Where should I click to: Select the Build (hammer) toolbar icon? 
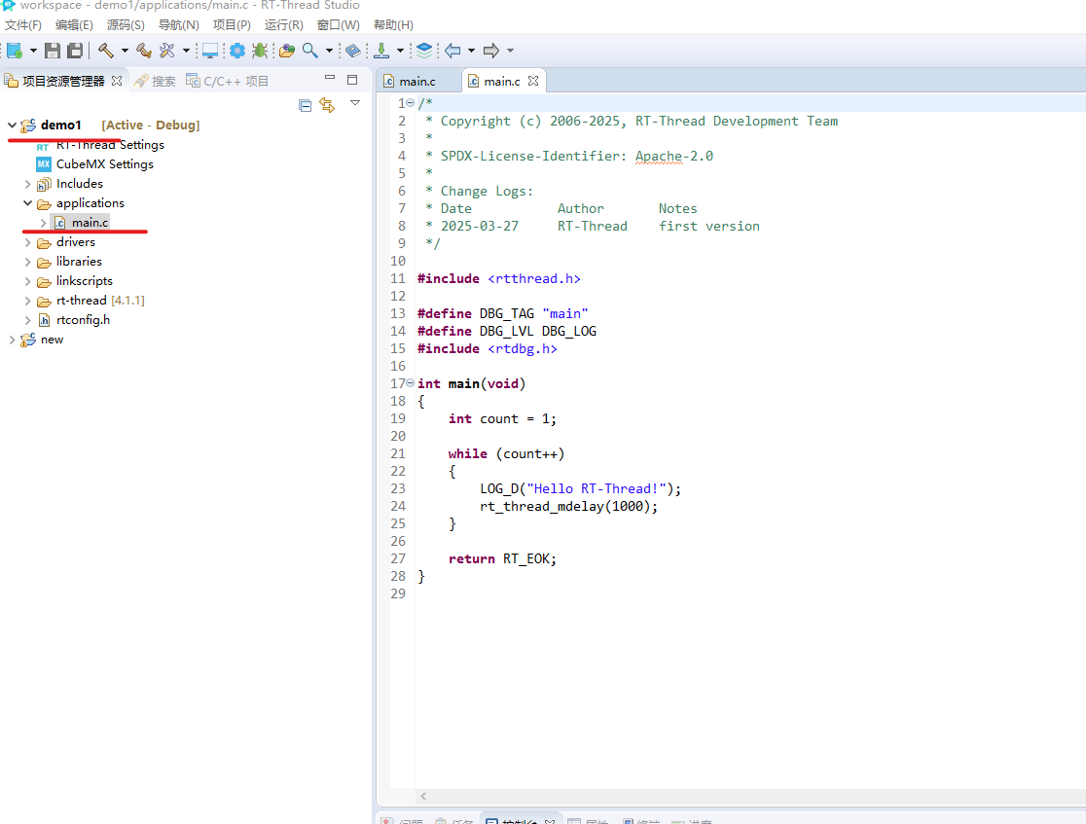104,50
